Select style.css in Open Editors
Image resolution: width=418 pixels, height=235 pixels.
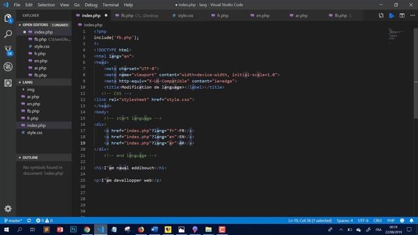[42, 46]
